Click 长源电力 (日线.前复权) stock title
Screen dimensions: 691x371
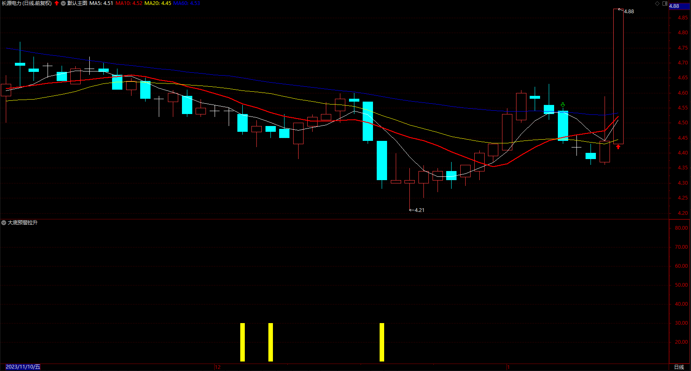point(27,3)
